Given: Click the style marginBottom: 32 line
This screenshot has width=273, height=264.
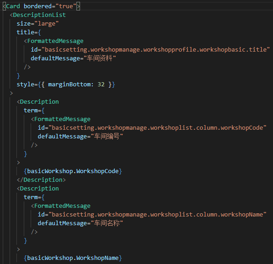Looking at the screenshot, I should click(66, 84).
